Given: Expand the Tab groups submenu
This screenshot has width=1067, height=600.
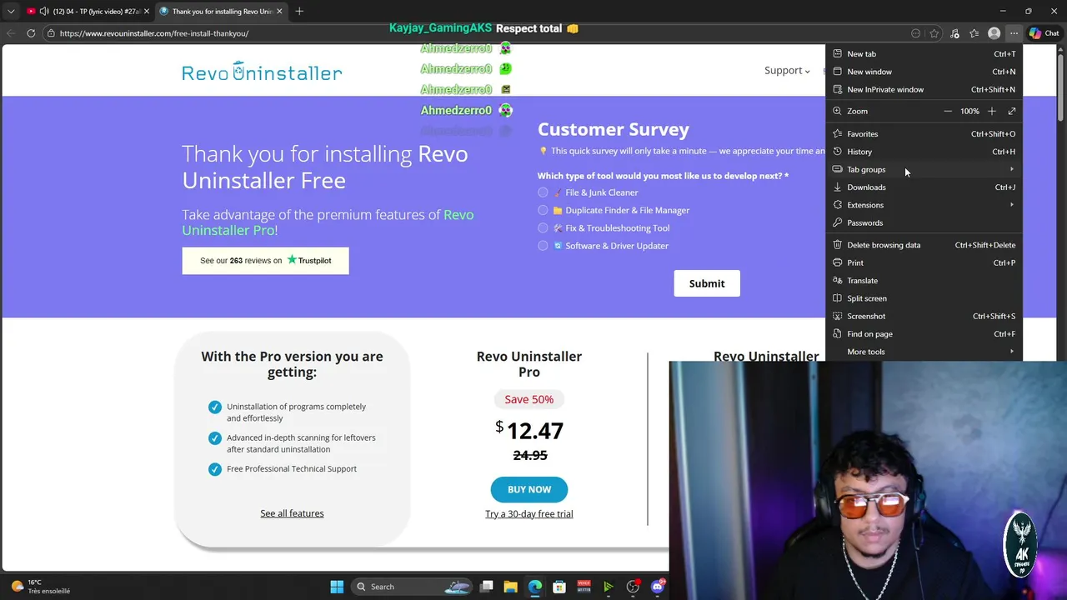Looking at the screenshot, I should (924, 169).
